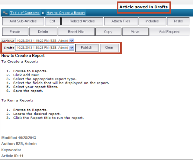Delete this article
The height and width of the screenshot is (160, 193).
43,32
